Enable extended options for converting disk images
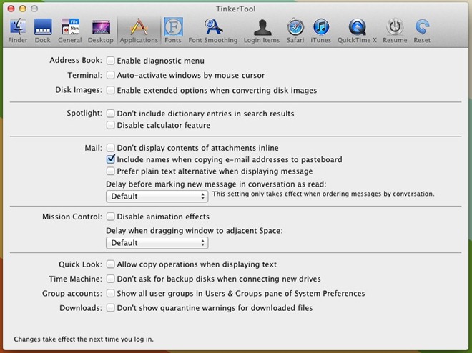This screenshot has height=353, width=472. [x=110, y=90]
